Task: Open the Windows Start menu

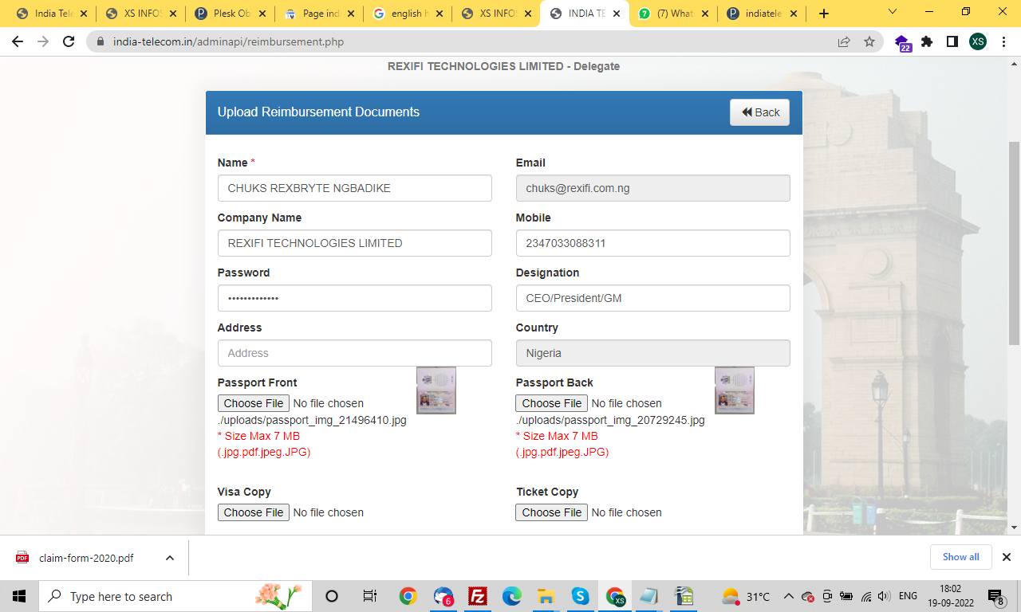Action: point(19,596)
